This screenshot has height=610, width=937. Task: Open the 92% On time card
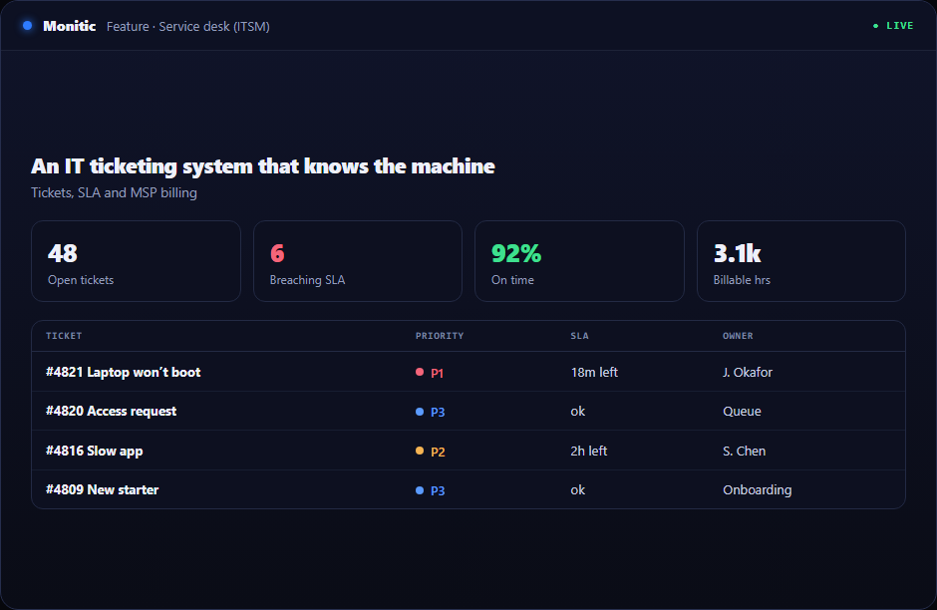coord(579,261)
